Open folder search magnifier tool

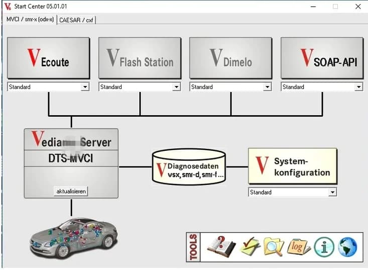pyautogui.click(x=274, y=247)
